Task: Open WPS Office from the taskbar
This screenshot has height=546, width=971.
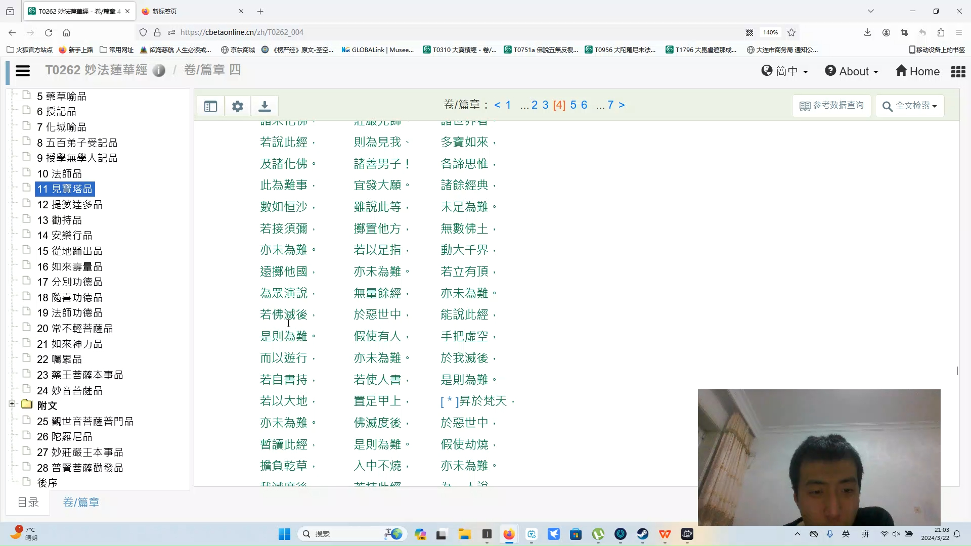Action: pos(665,534)
